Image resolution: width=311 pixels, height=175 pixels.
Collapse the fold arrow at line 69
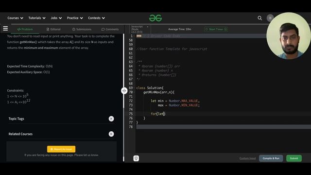(x=134, y=88)
